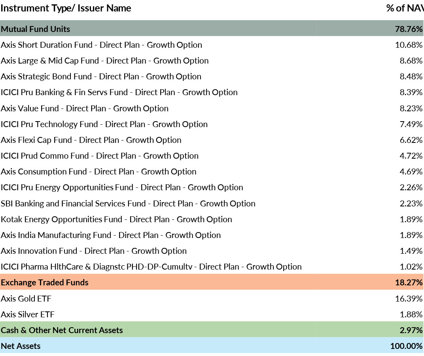
Task: Select the Axis Consumption Fund row
Action: tap(98, 172)
